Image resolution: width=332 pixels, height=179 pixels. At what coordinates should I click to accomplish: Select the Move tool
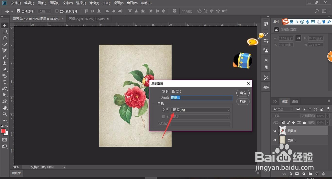4,26
